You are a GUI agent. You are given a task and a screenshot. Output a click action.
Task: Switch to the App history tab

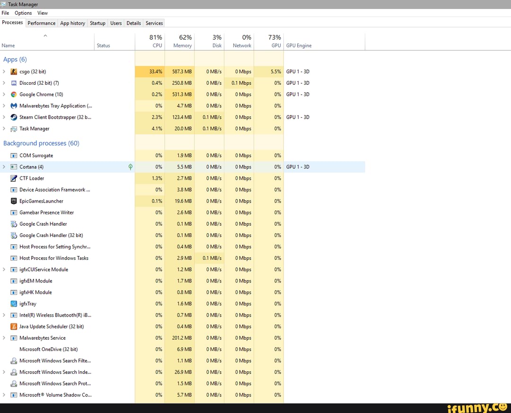72,23
